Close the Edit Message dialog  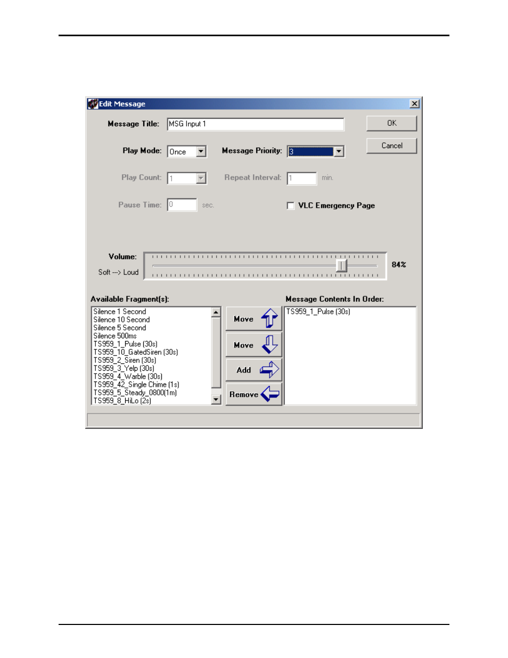(414, 104)
